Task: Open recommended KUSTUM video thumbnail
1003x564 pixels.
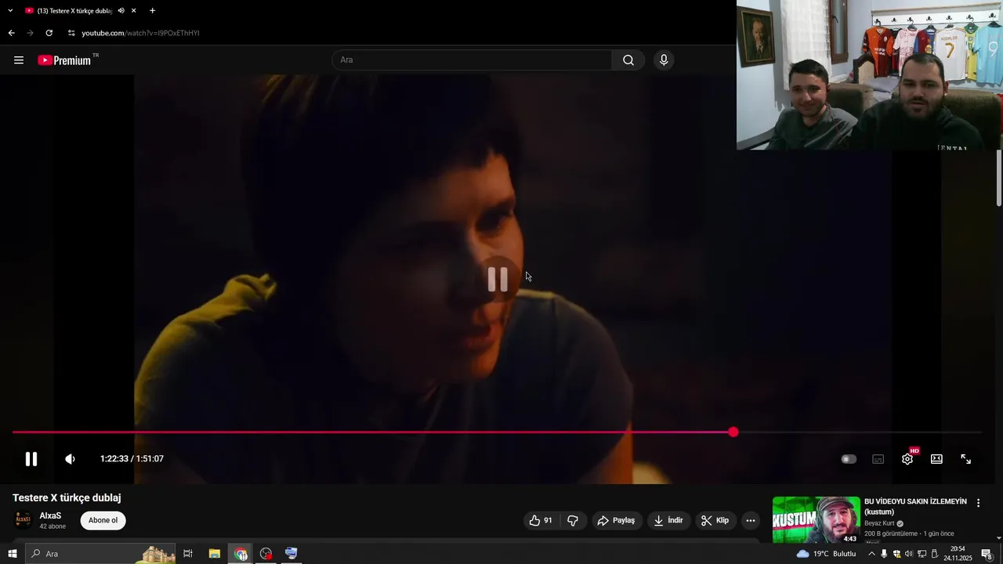Action: (x=816, y=520)
